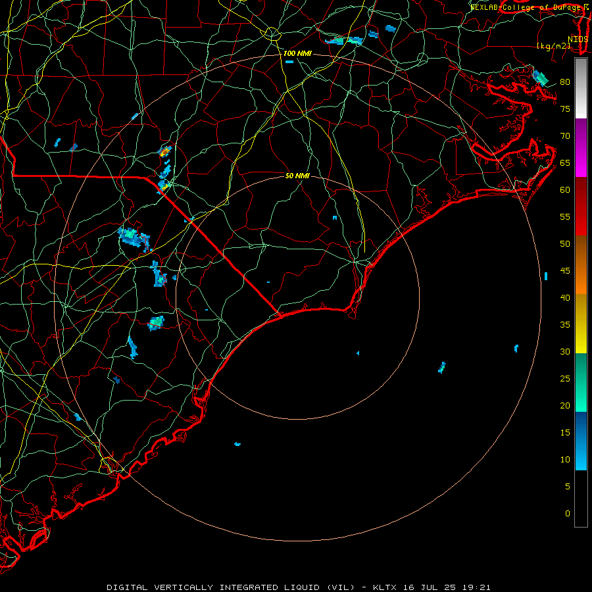Viewport: 592px width, 592px height.
Task: Click the 19:21 timestamp in caption
Action: [x=476, y=587]
